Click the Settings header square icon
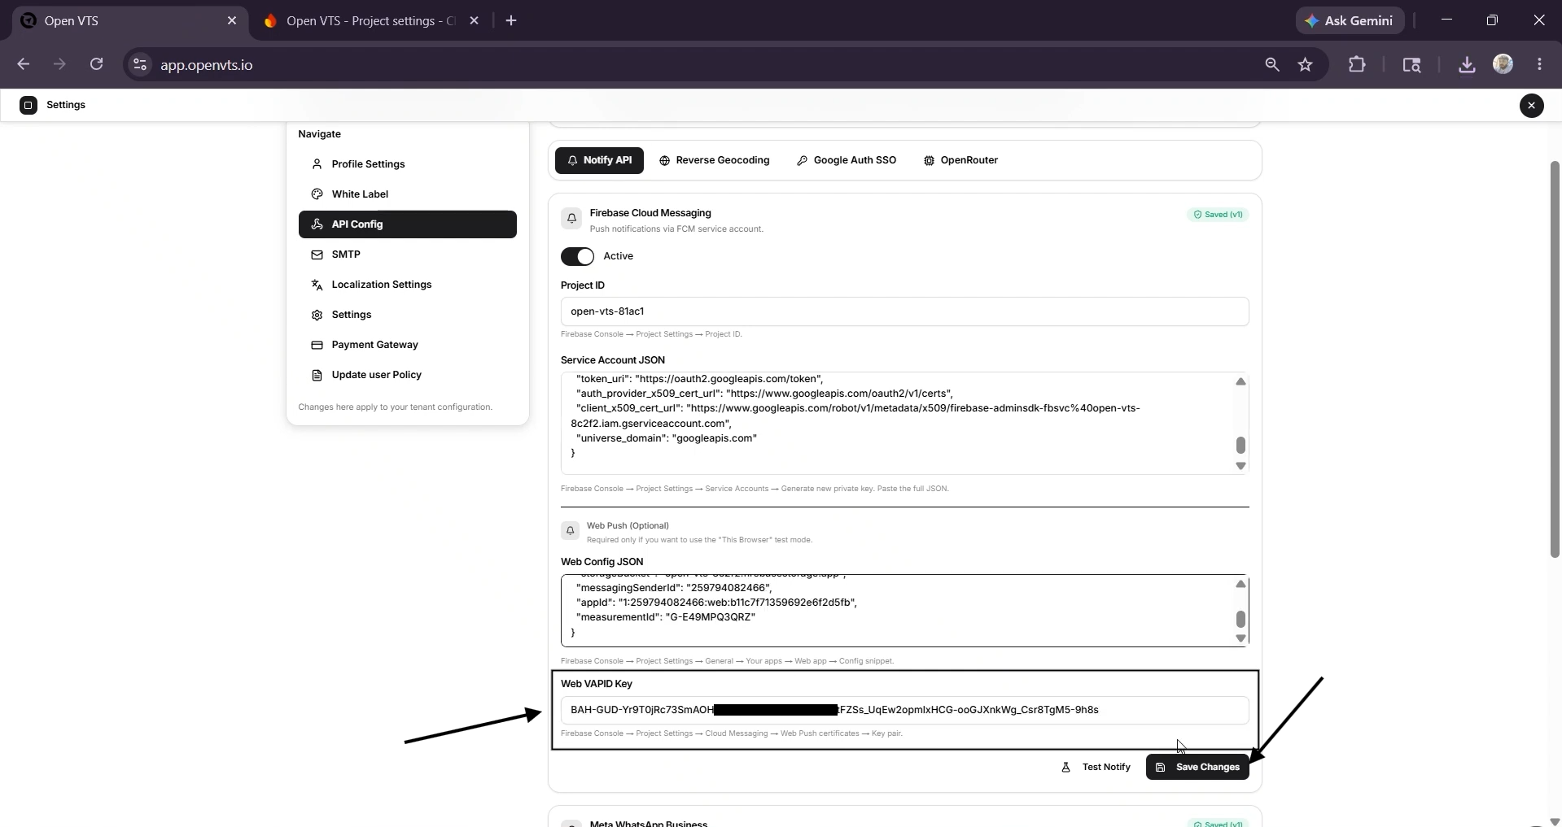 pos(28,105)
